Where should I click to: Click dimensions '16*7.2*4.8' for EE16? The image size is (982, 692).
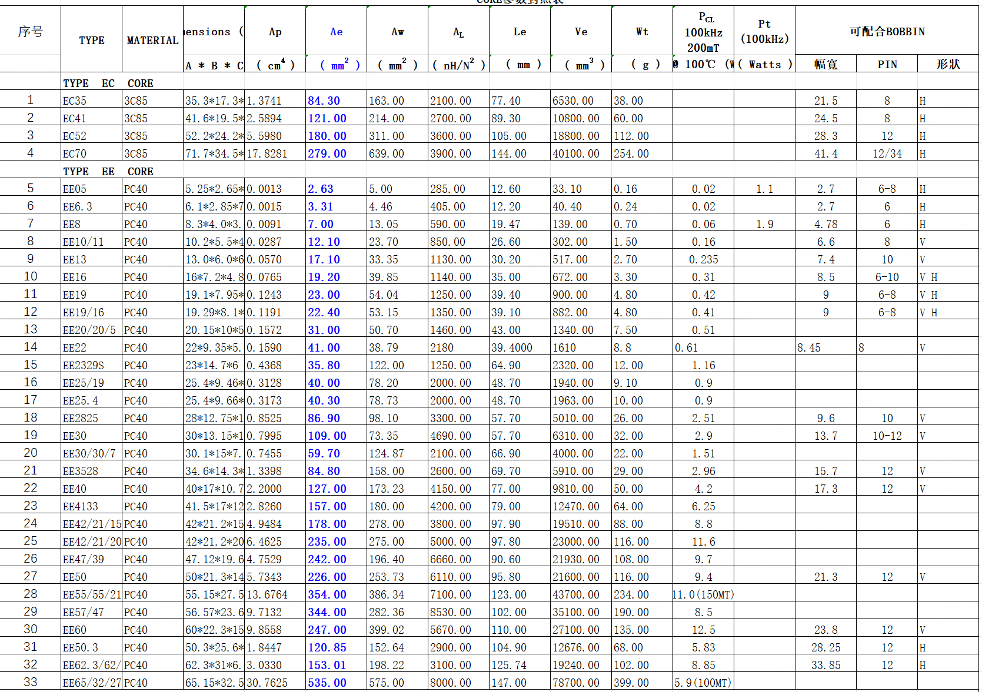214,277
